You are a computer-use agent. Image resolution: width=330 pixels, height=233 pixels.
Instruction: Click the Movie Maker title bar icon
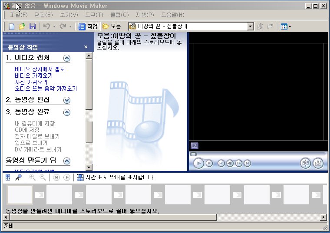pos(7,6)
